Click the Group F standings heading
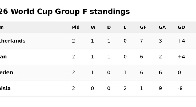This screenshot has width=196, height=107. coord(65,12)
